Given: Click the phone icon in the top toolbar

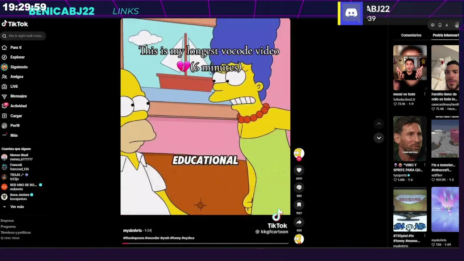Looking at the screenshot, I should click(x=440, y=25).
